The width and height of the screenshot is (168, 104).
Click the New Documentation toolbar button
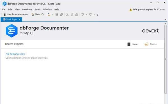(x=17, y=14)
